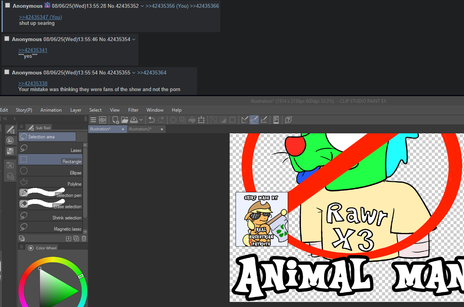Click sub tool list scroll down arrow
Screen dimensions: 464x307
[x=85, y=232]
